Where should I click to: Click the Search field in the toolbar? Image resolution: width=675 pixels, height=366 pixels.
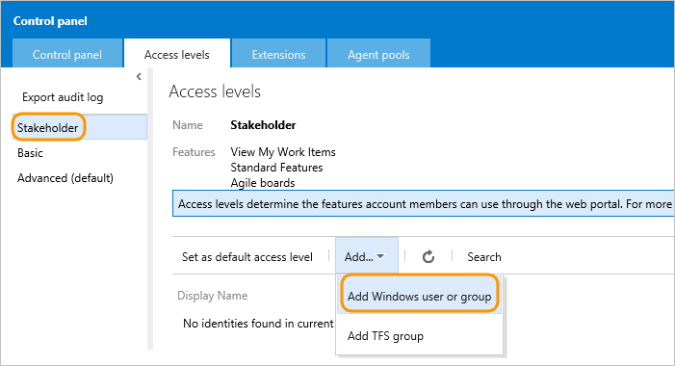click(484, 256)
